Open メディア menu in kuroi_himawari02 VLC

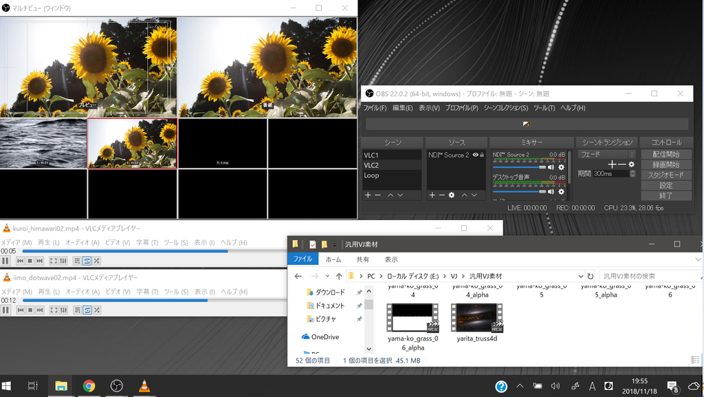click(x=16, y=242)
